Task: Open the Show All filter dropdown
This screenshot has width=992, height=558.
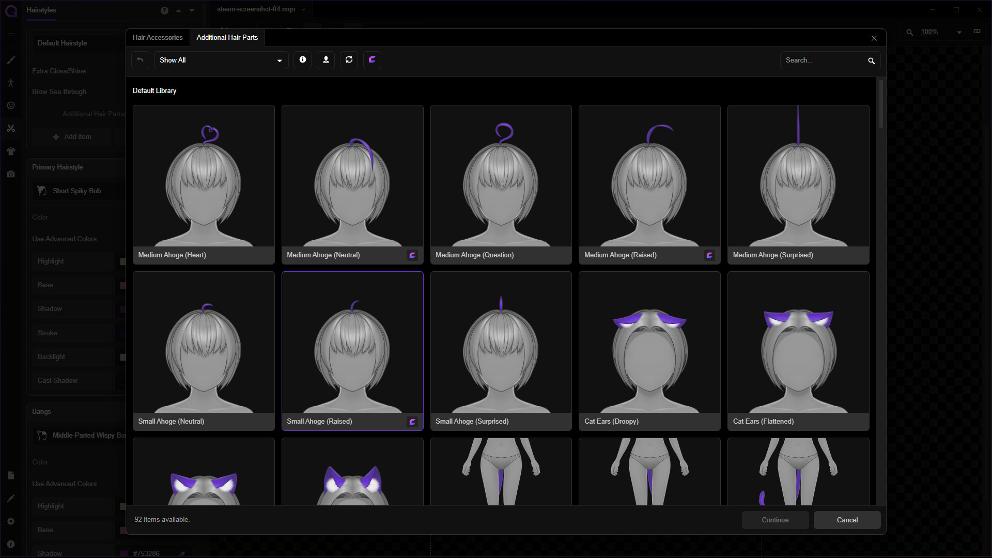Action: [x=221, y=60]
